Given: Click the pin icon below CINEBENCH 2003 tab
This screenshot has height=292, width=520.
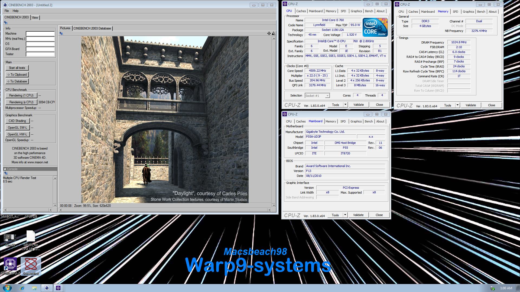Looking at the screenshot, I should pyautogui.click(x=6, y=23).
